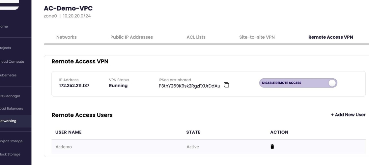Open Home in the sidebar
The image size is (369, 165).
pos(5,27)
